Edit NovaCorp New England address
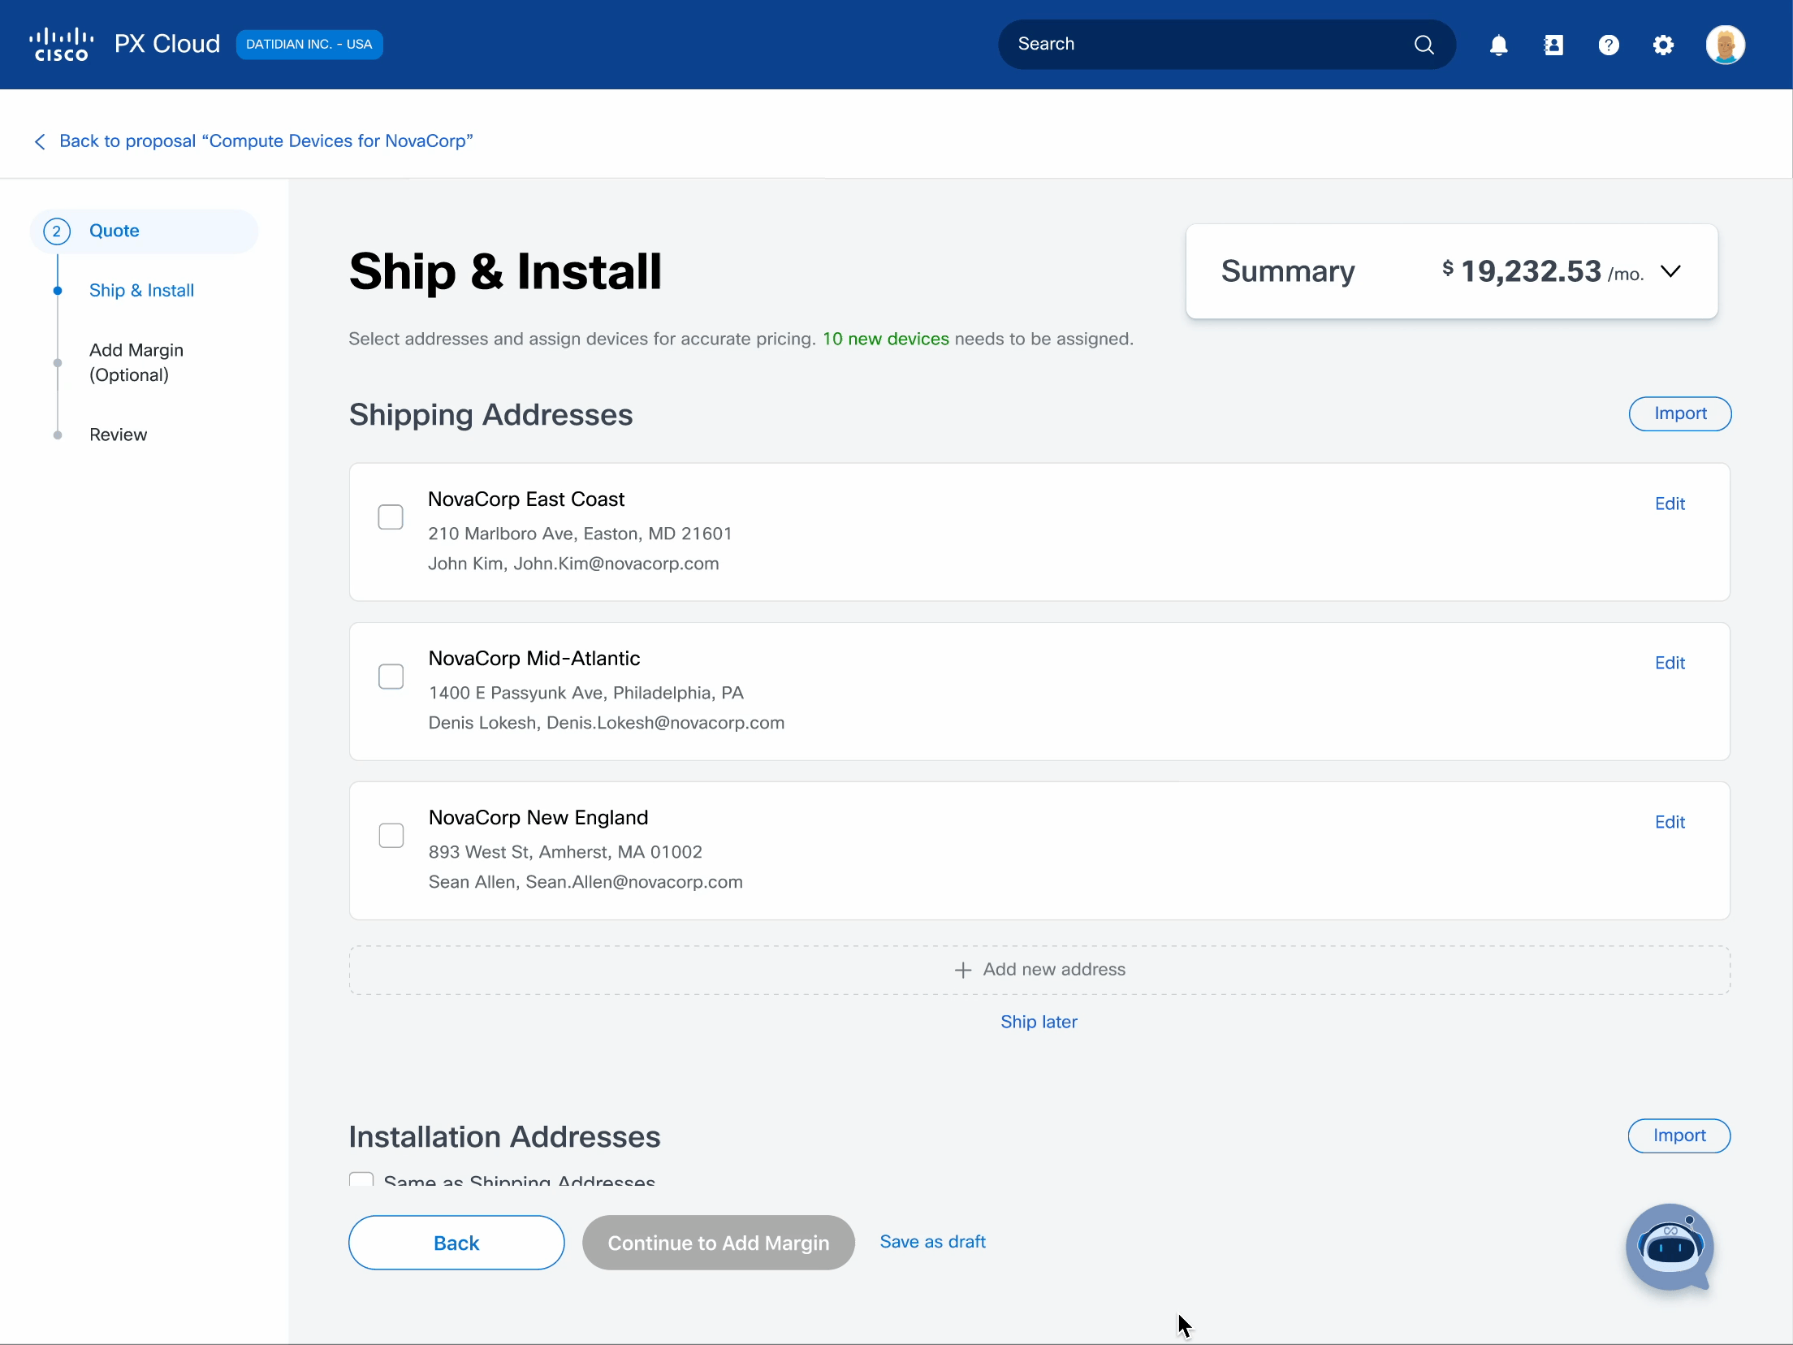The image size is (1793, 1345). (1670, 822)
